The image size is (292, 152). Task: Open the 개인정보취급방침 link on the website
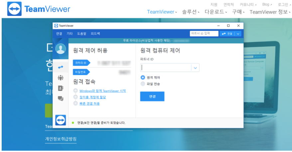pos(61,139)
